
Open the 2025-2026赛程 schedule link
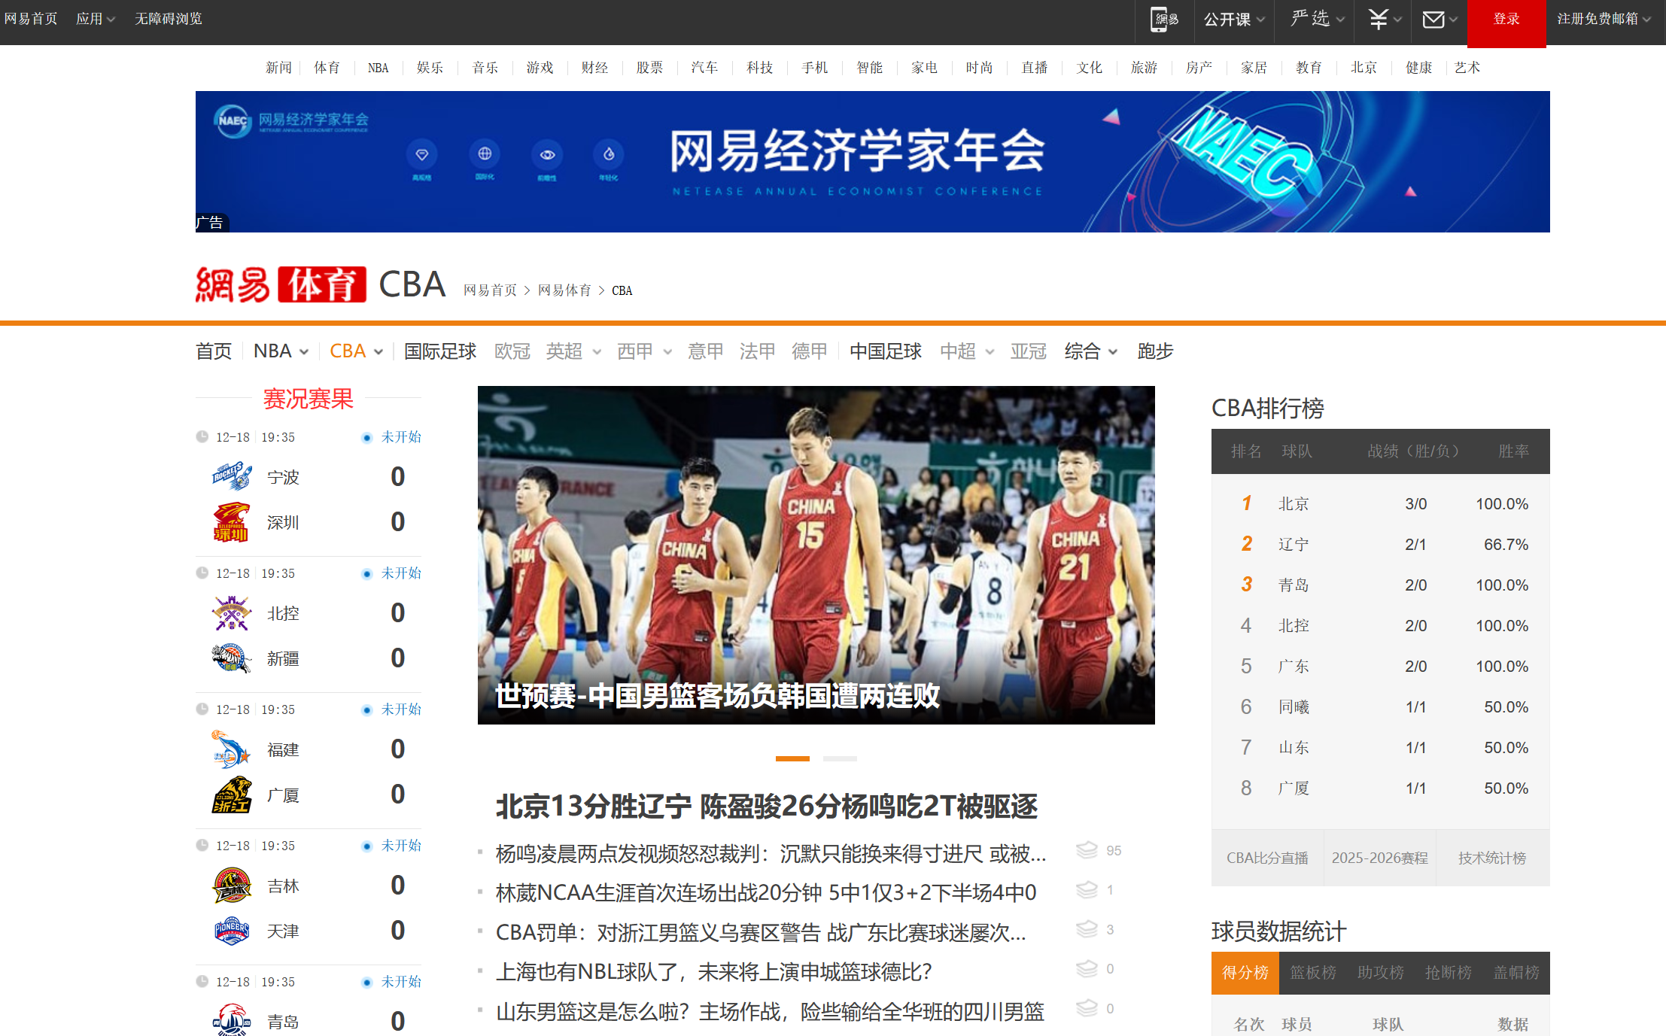1380,858
